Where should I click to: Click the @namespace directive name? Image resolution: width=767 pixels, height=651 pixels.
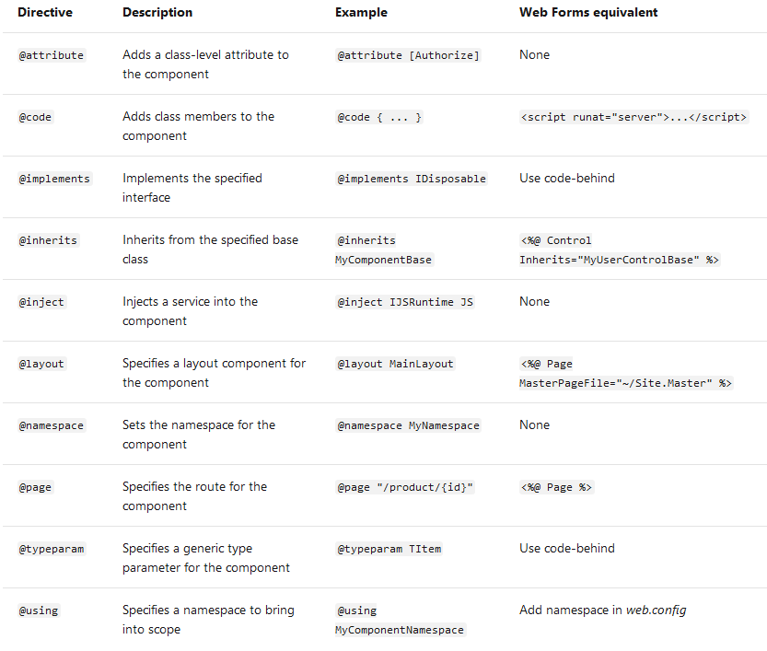[52, 425]
